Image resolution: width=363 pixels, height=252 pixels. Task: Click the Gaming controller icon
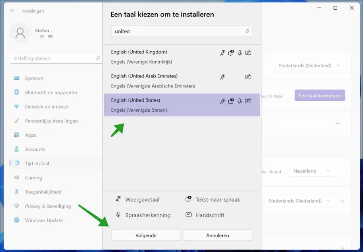17,177
